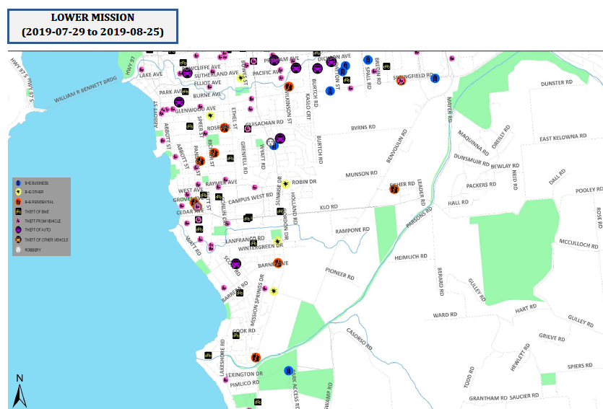Click the white robbery marker on the map
Screen dimensions: 603x409
271,143
